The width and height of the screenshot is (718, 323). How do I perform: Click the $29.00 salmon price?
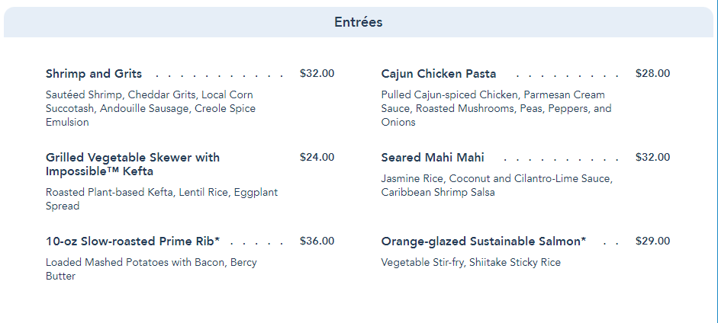coord(652,241)
